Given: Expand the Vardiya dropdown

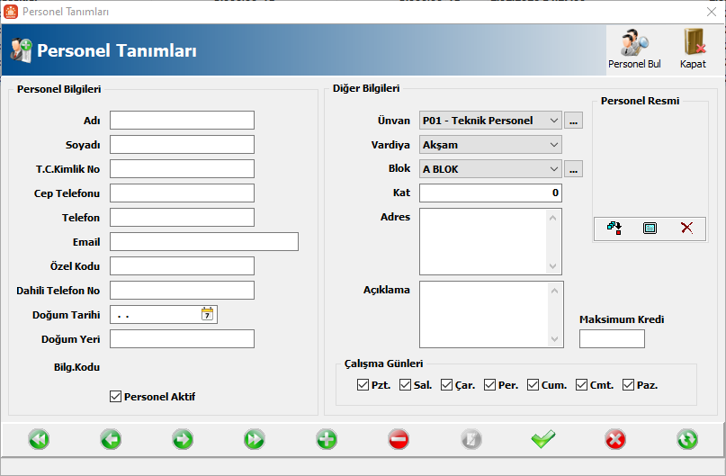Looking at the screenshot, I should pyautogui.click(x=552, y=144).
